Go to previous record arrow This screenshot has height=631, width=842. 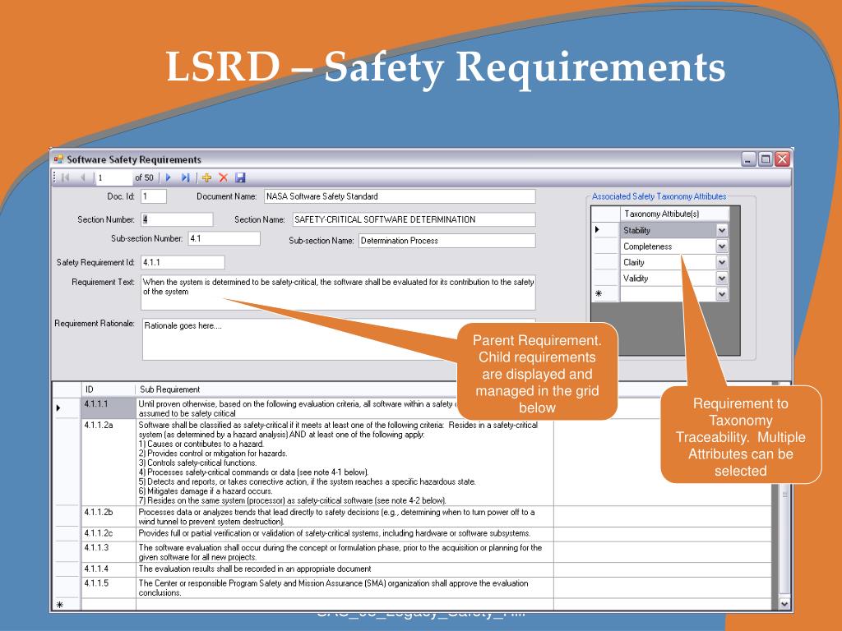[x=83, y=177]
